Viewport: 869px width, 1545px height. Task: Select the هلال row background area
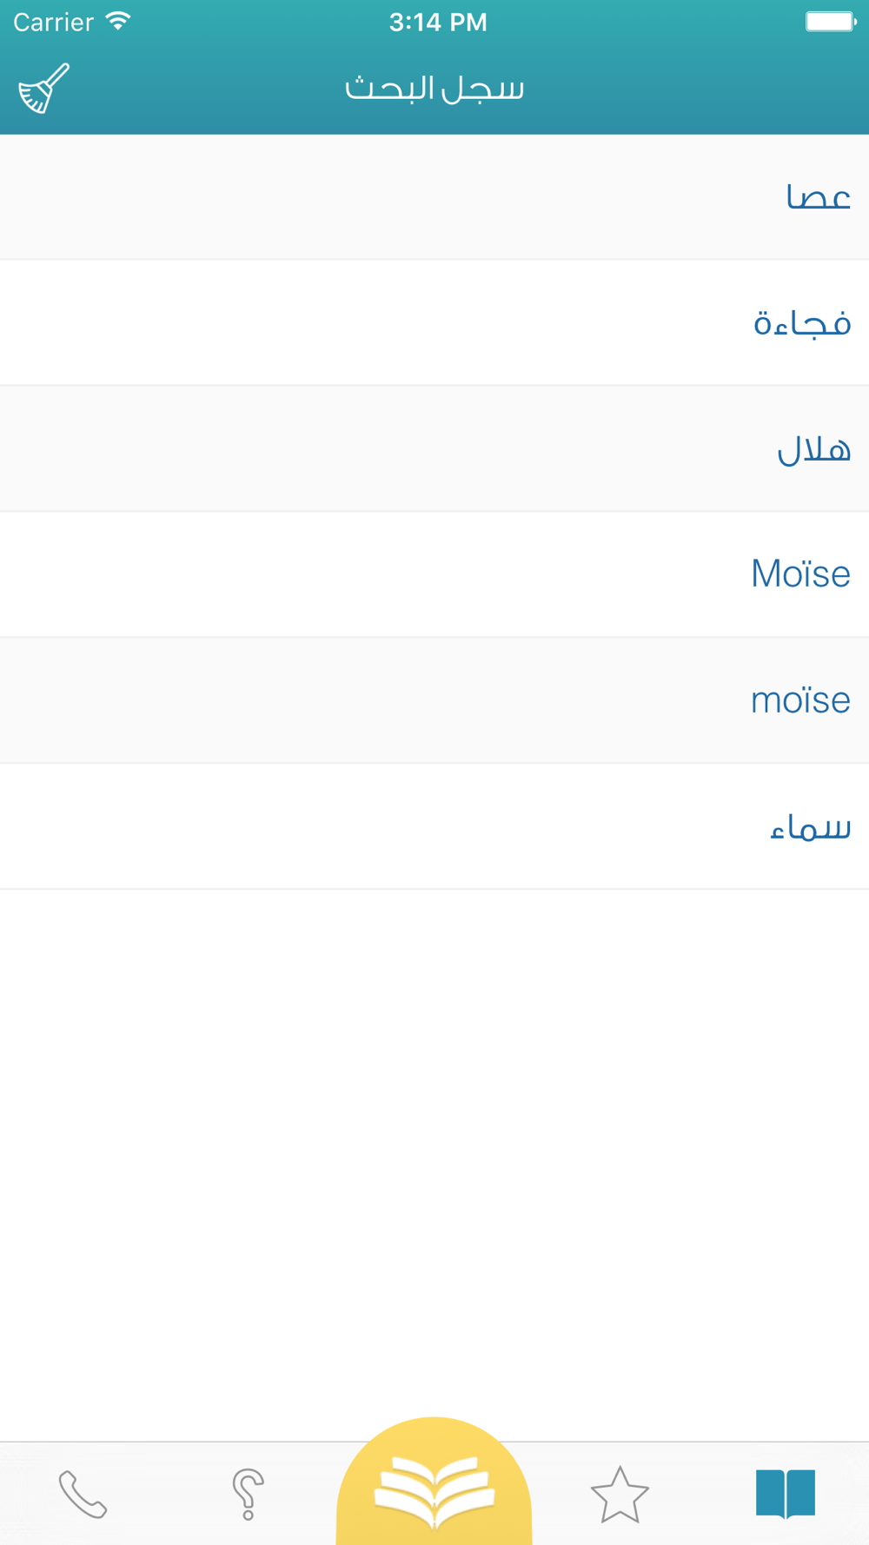434,449
